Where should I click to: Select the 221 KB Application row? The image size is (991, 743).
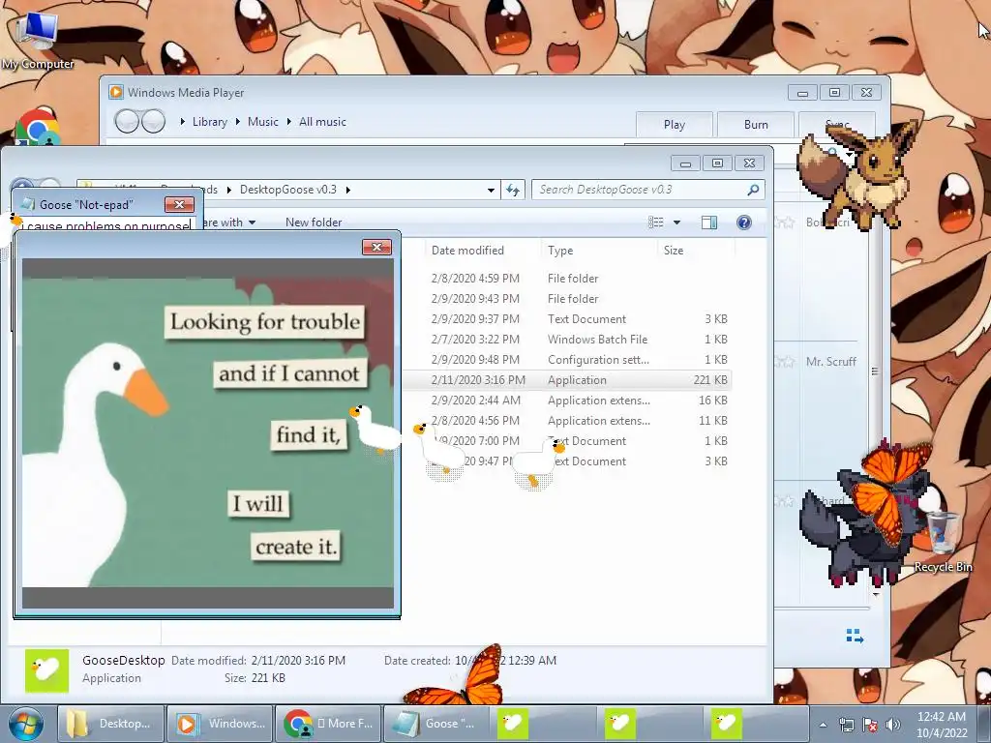click(x=567, y=379)
